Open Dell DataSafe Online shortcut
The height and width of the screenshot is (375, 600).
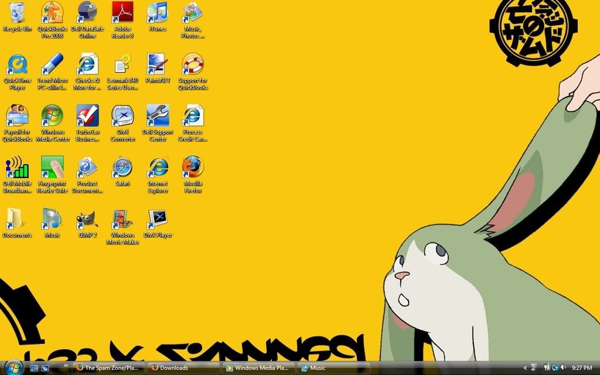(x=88, y=20)
